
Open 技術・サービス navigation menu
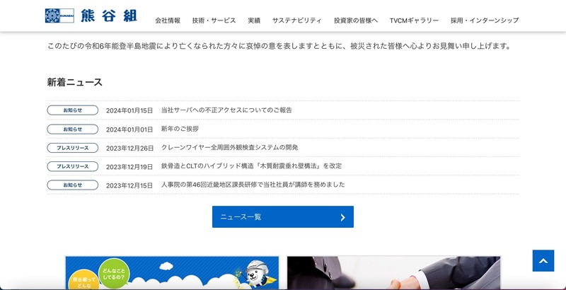(214, 21)
